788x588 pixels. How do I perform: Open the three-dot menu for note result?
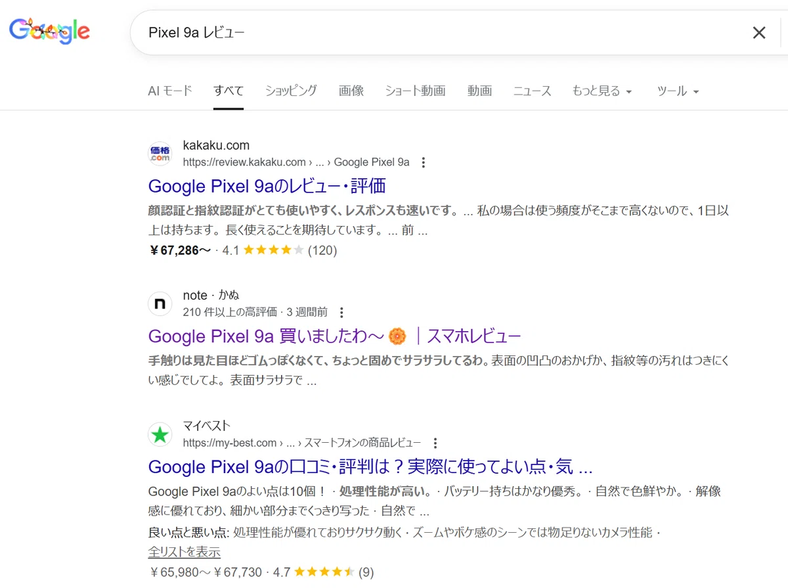341,313
